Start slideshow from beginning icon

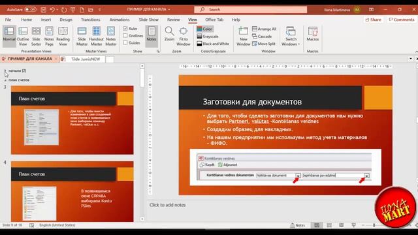[x=72, y=10]
